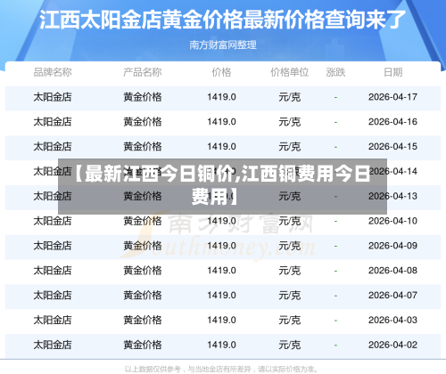Click 太阳金店 in the 2026-04-16 row
Screen dimensions: 446x374
tap(53, 122)
